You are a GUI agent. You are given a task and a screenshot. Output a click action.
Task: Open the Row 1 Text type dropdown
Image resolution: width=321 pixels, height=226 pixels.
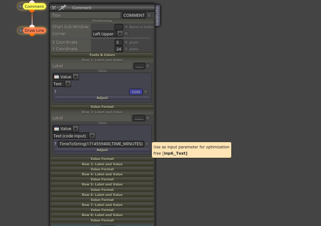click(x=62, y=84)
